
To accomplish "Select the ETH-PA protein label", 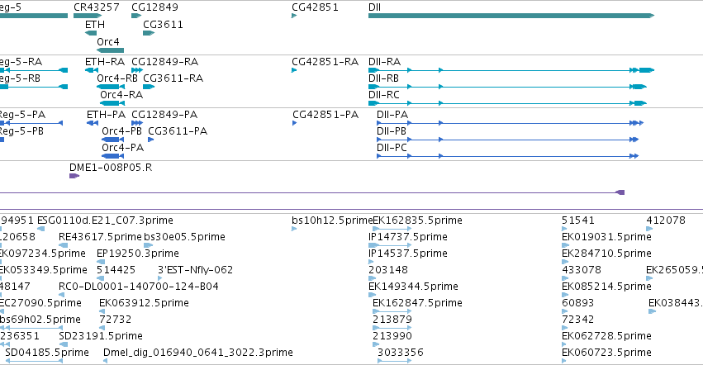I will point(107,114).
